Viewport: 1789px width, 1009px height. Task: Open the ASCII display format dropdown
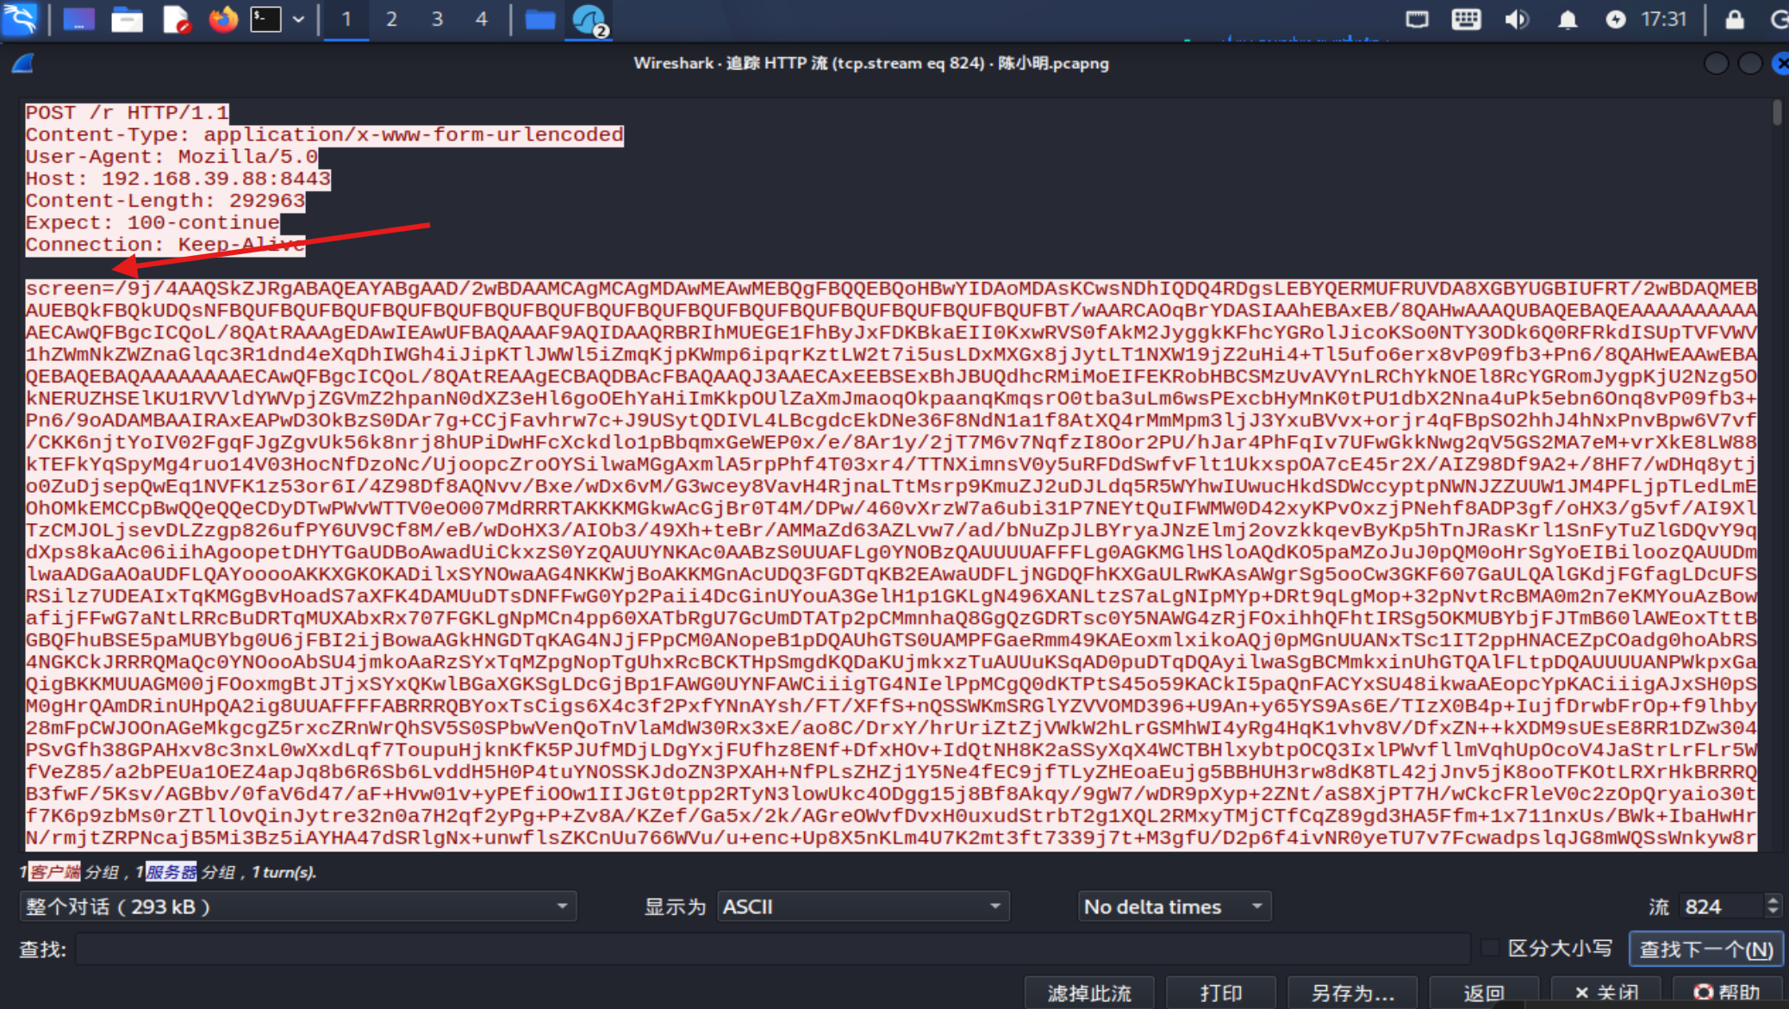tap(863, 906)
